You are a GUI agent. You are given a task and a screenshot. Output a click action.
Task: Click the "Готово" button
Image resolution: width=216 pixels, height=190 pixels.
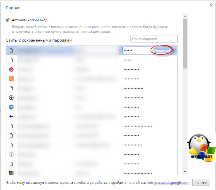click(x=201, y=182)
